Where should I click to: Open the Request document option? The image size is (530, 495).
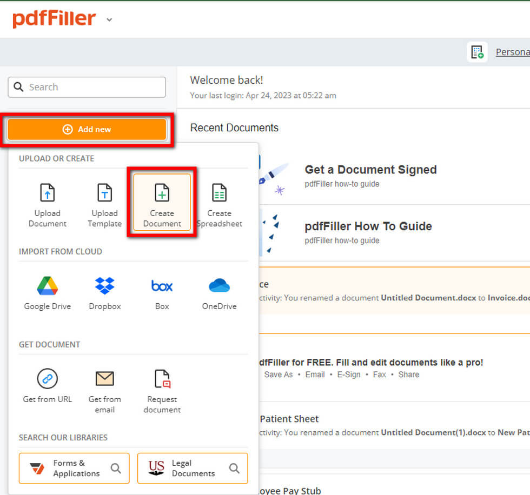(x=162, y=386)
